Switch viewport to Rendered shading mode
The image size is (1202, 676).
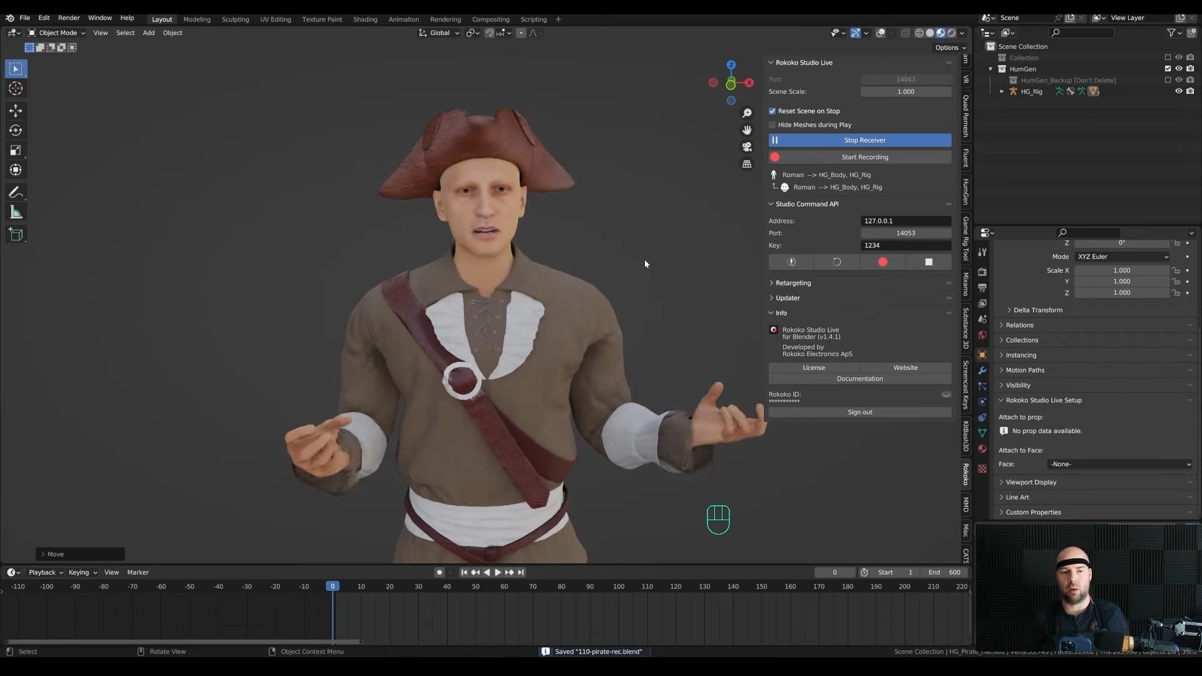[951, 33]
